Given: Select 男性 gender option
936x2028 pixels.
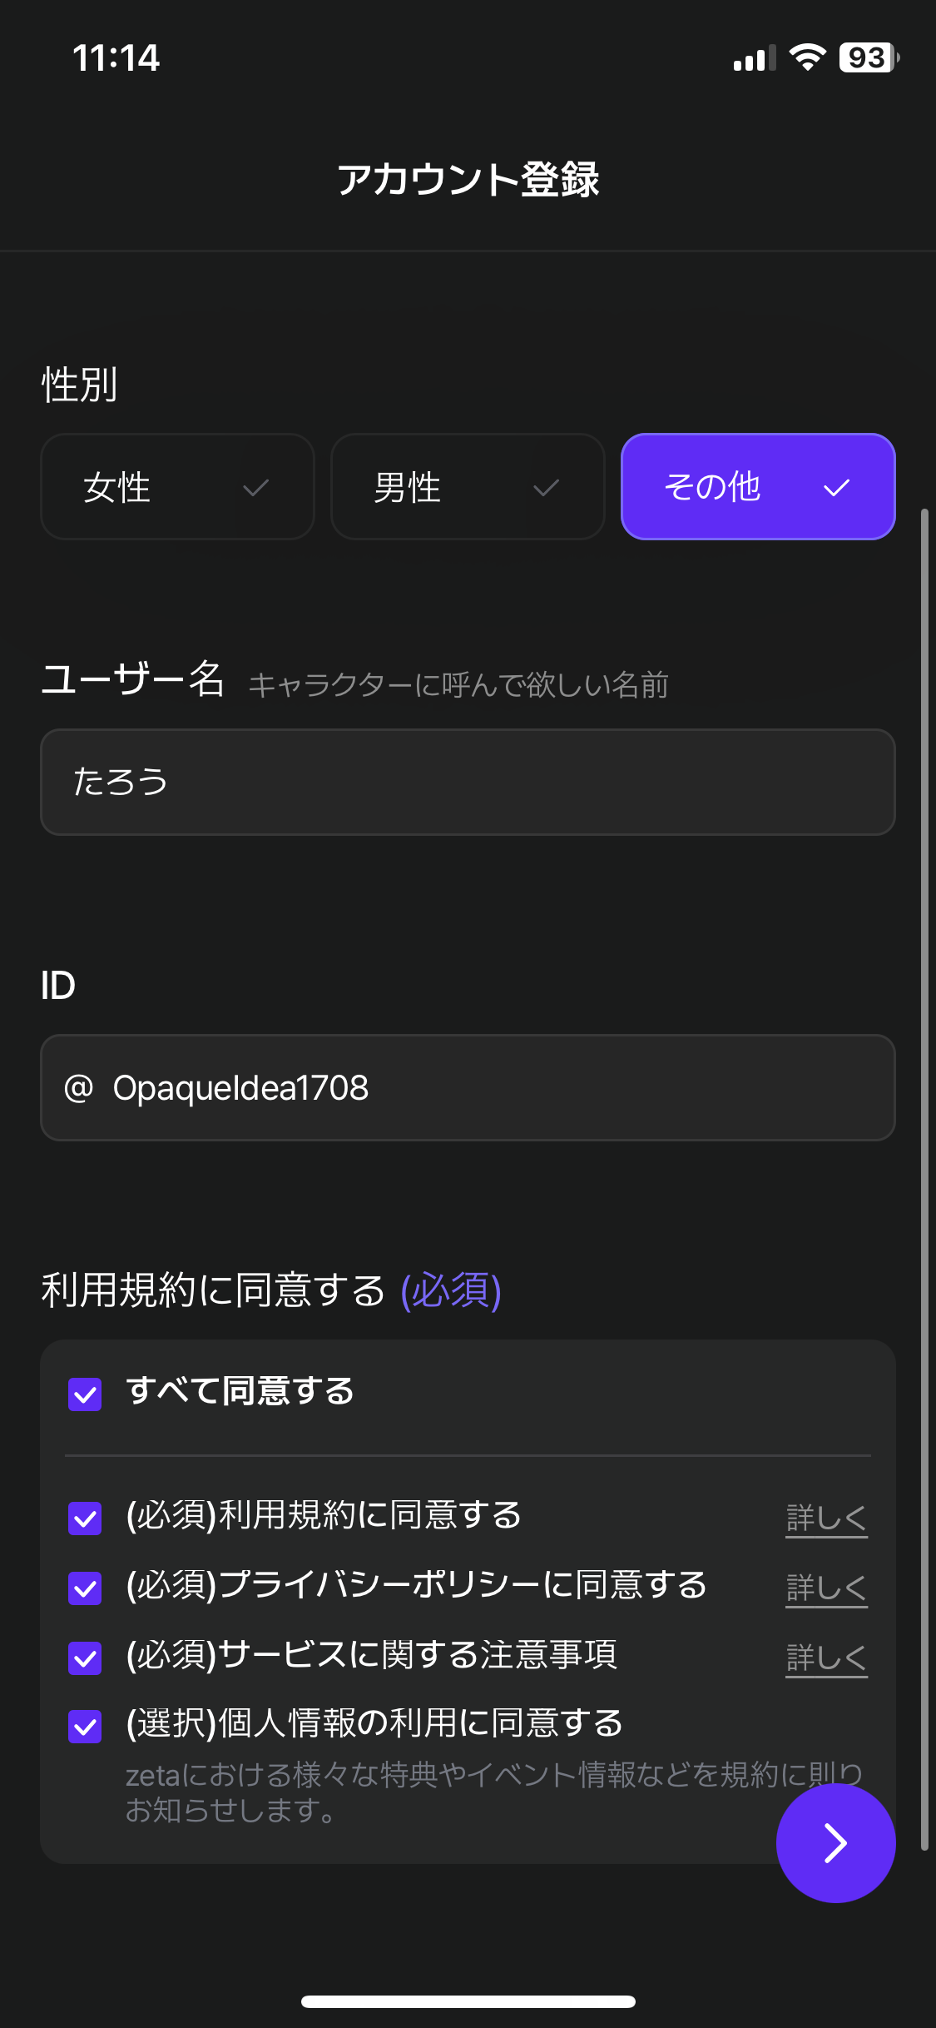Looking at the screenshot, I should [468, 487].
